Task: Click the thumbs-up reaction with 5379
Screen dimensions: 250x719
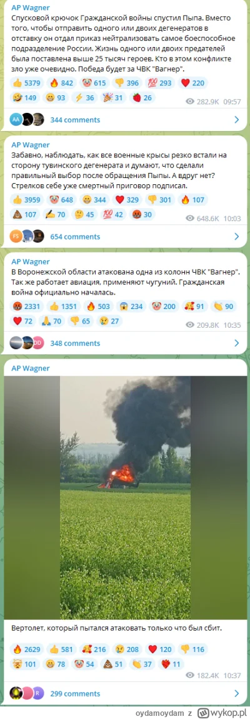Action: [27, 83]
